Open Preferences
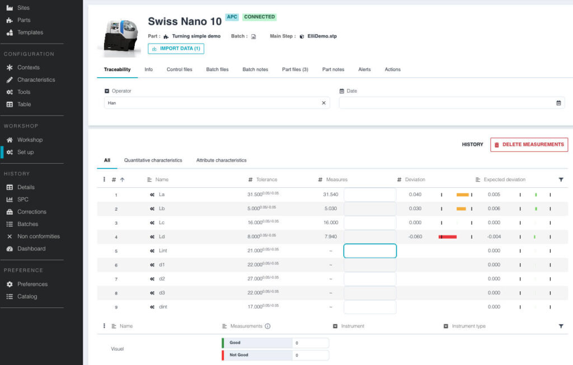This screenshot has width=573, height=365. coord(32,285)
